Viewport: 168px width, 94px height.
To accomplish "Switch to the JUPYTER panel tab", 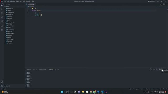I will [57, 69].
